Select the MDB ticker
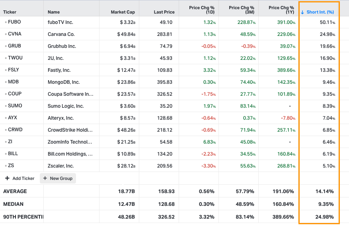The width and height of the screenshot is (349, 225). pyautogui.click(x=14, y=82)
